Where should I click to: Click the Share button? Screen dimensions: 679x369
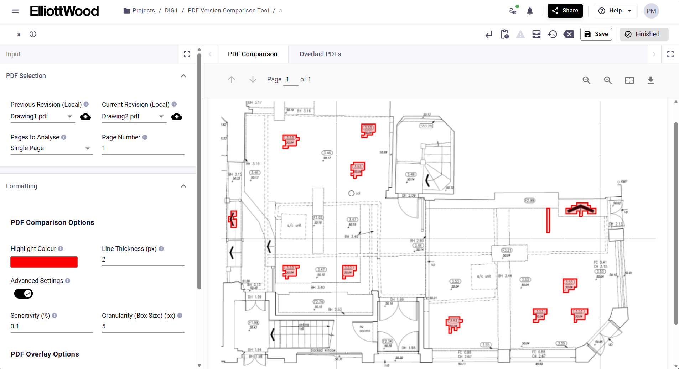(565, 11)
